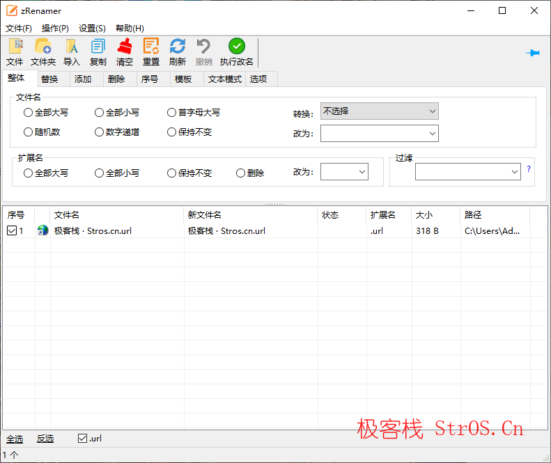Click the 导入 import toolbar icon
551x463 pixels.
72,47
